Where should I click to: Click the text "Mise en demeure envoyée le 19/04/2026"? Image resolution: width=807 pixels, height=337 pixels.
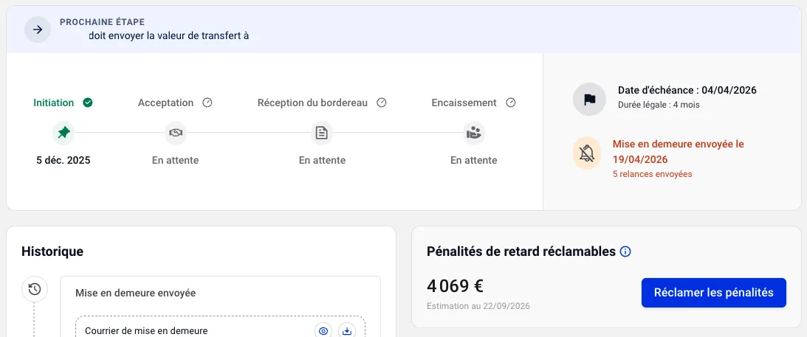point(679,152)
